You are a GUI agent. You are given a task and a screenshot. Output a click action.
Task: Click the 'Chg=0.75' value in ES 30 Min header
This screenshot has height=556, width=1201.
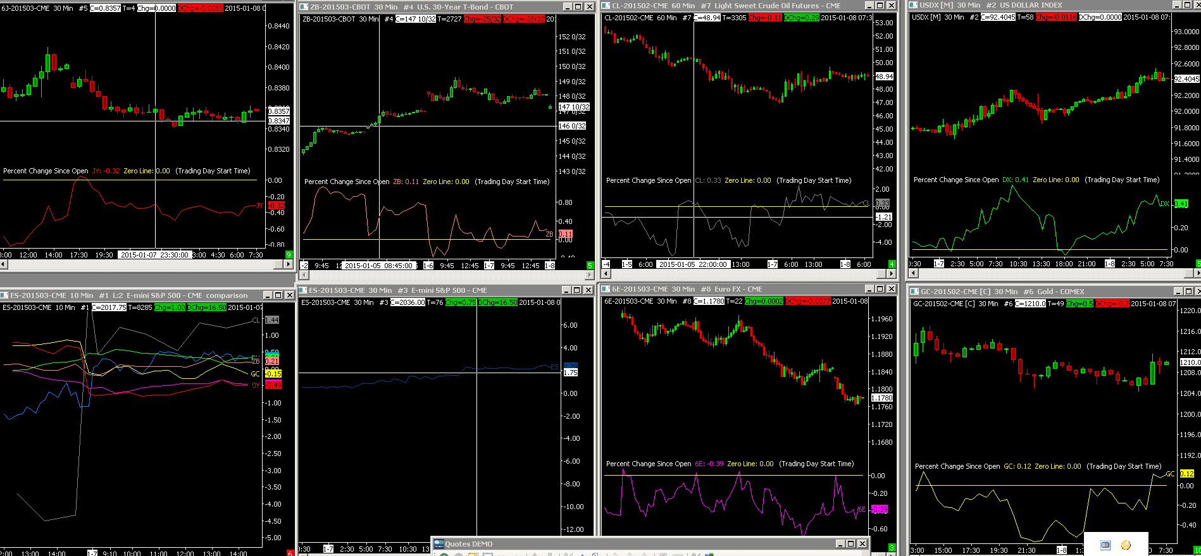(x=461, y=302)
